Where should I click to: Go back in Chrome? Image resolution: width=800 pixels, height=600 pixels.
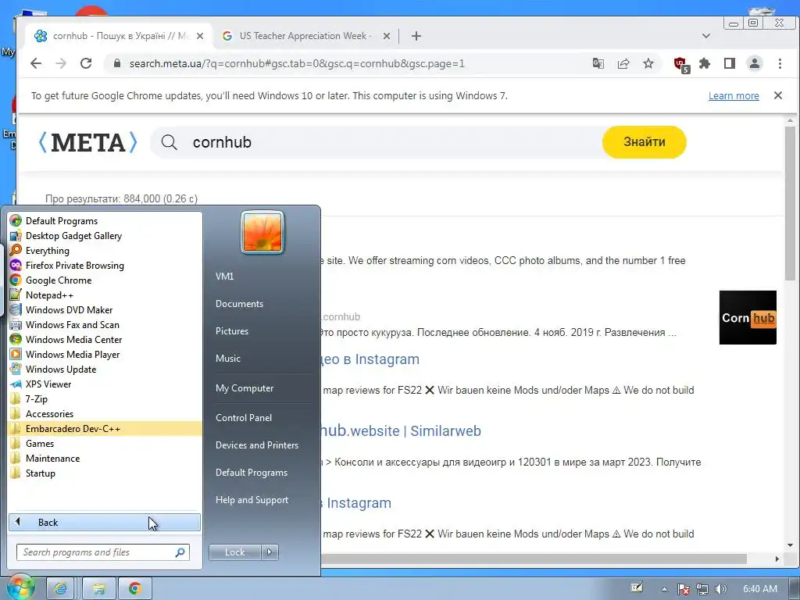pyautogui.click(x=36, y=63)
